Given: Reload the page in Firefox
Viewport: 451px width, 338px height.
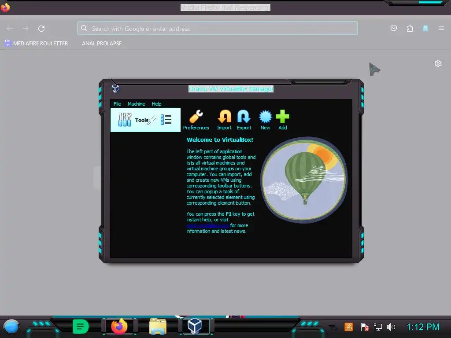Looking at the screenshot, I should pos(41,29).
